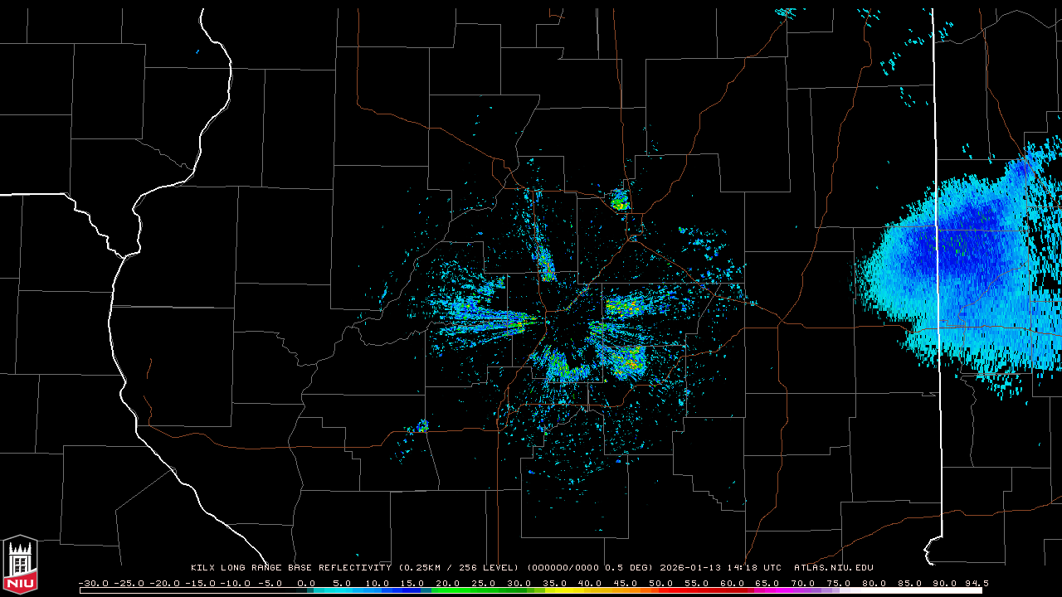Click the ATLAS.NIU.EDU text

[833, 568]
